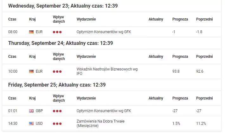This screenshot has height=133, width=225.
Task: Click the German flag icon at 10:00
Action: [x=31, y=71]
